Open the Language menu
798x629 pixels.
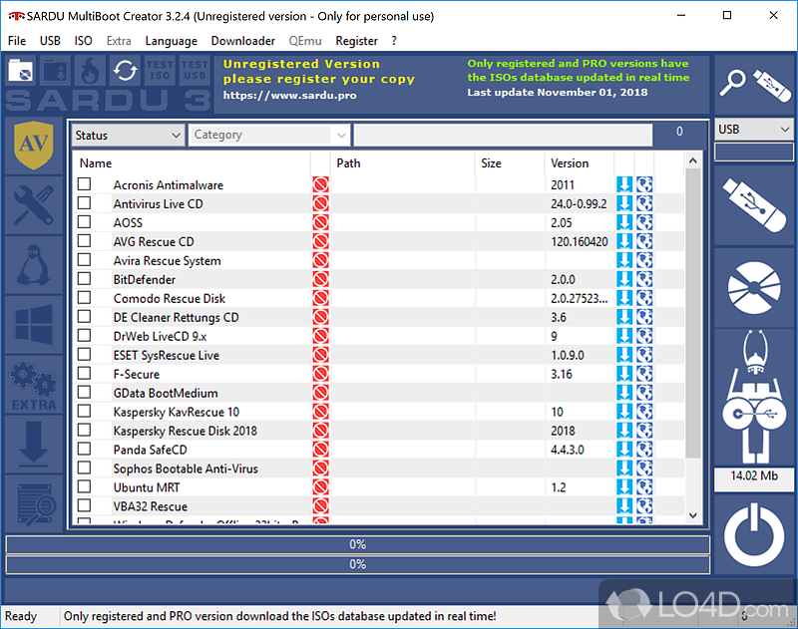pyautogui.click(x=171, y=41)
